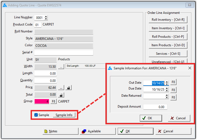Screen dimensions: 197x140
Task: Click the main dialog OK button
Action: [x=136, y=131]
